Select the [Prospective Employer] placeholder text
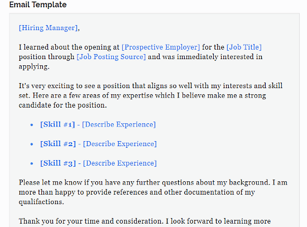Screen dimensions: 307x227 coord(161,47)
